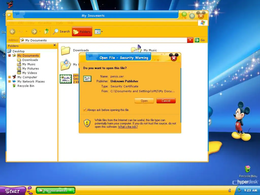Expand My Network Places tree node
Image resolution: width=260 pixels, height=195 pixels.
point(9,82)
